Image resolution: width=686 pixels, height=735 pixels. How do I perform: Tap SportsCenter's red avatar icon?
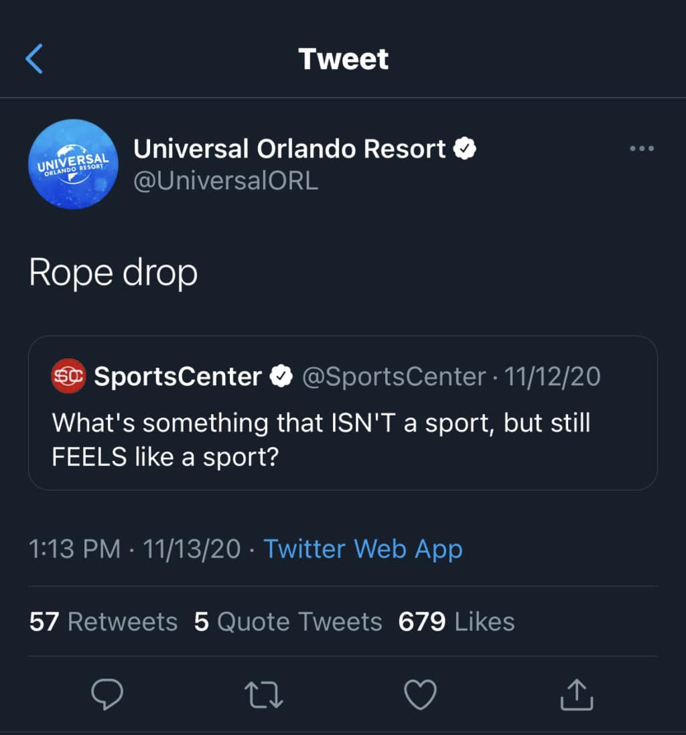pos(68,376)
